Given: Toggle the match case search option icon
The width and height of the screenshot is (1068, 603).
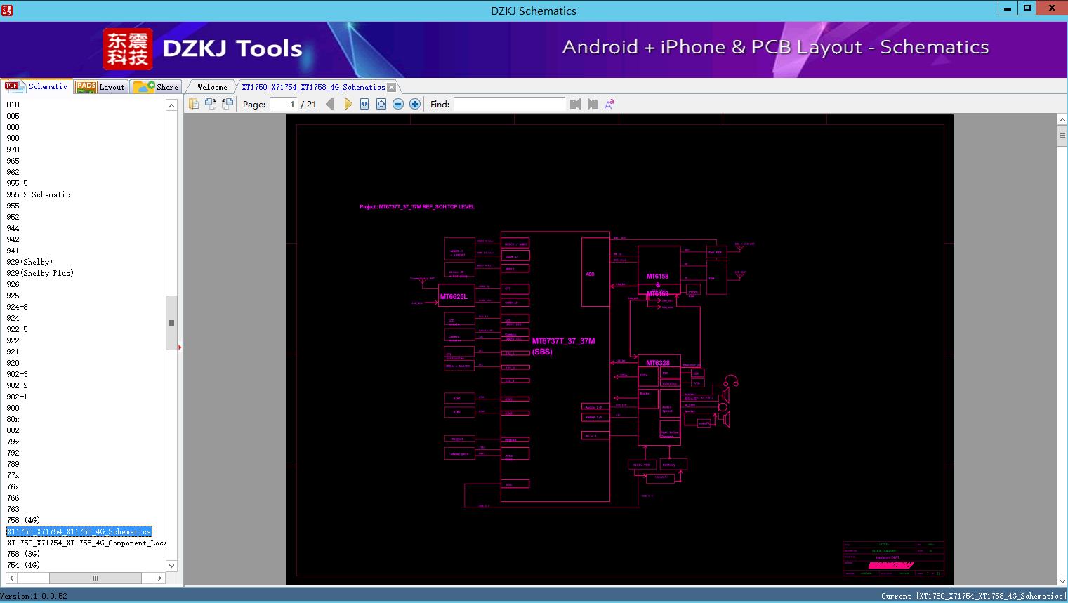Looking at the screenshot, I should [609, 104].
